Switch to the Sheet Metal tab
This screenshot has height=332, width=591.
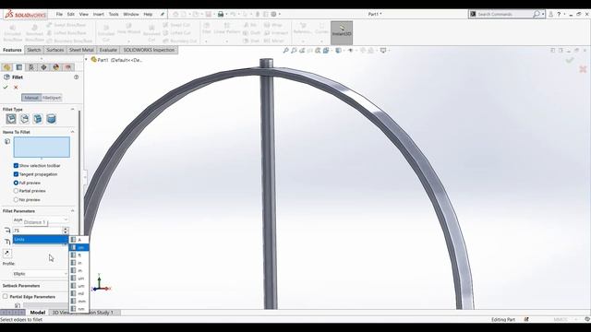[81, 50]
